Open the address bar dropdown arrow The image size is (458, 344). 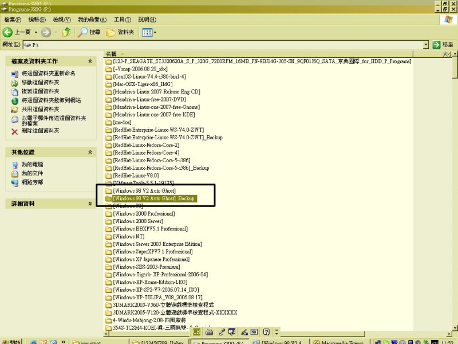(426, 45)
